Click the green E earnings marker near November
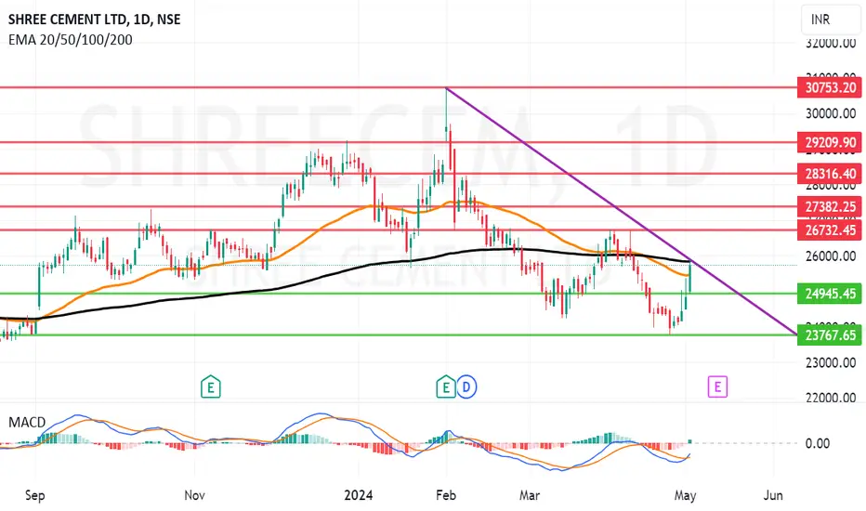 [x=210, y=387]
